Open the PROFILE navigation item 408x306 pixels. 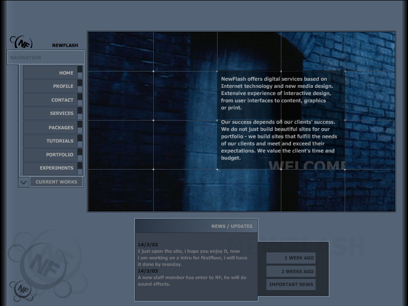50,86
